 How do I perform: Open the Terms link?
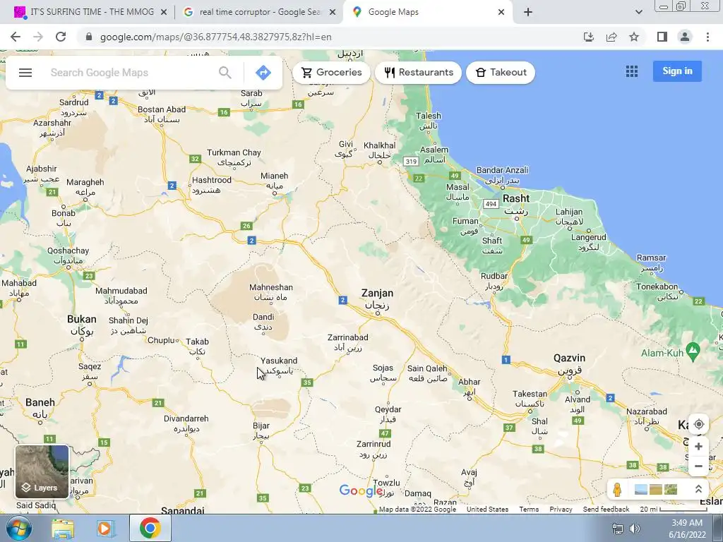coord(528,510)
